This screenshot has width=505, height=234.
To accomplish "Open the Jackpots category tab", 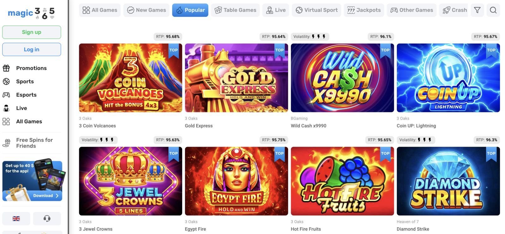I will [x=364, y=10].
